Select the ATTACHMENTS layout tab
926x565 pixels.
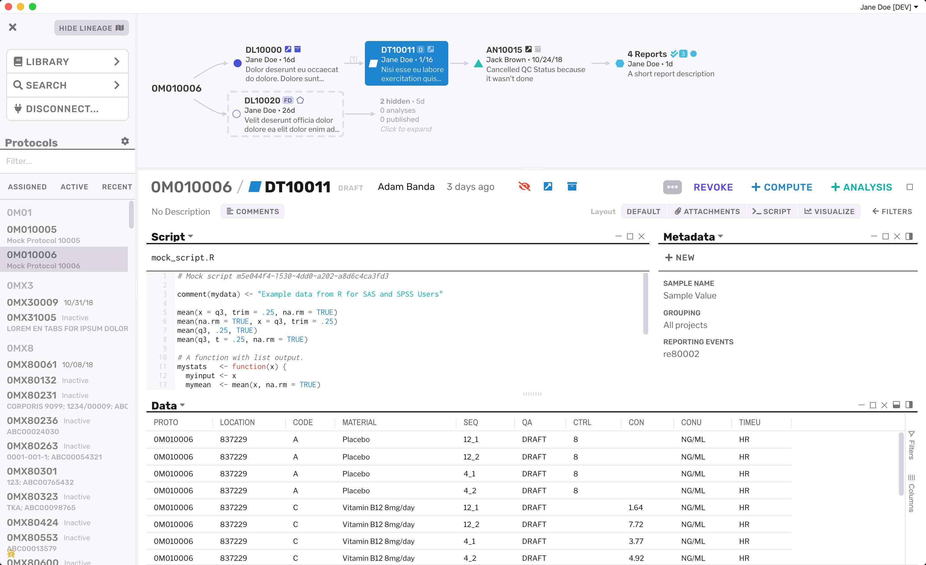(707, 211)
